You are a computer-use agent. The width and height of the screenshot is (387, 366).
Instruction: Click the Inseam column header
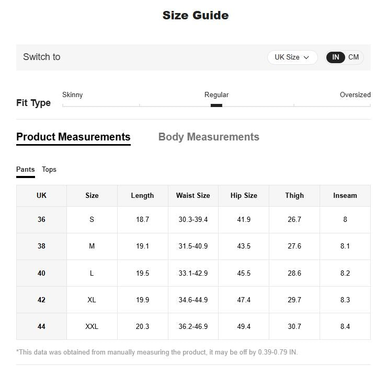[x=345, y=196]
